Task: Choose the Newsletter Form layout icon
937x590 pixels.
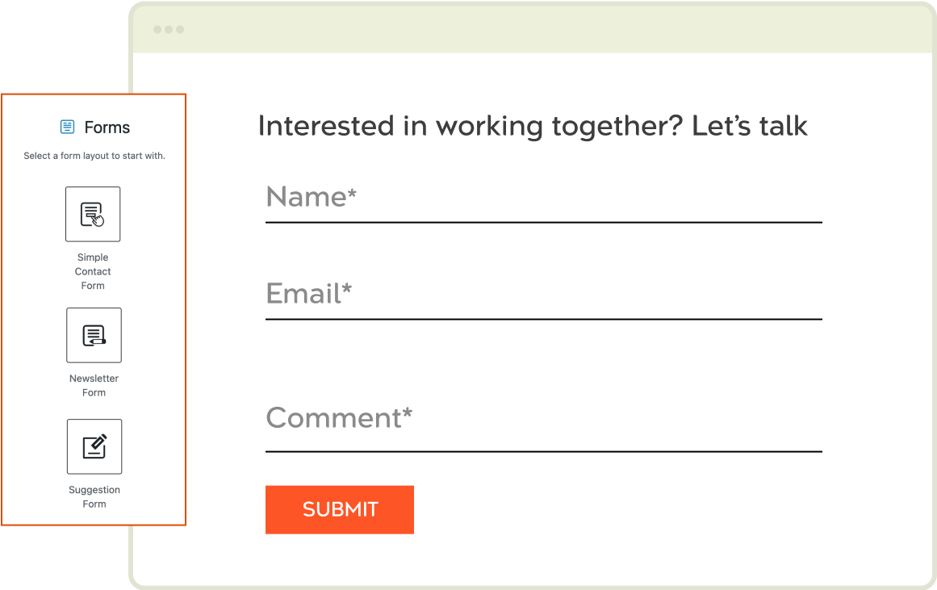Action: point(94,335)
